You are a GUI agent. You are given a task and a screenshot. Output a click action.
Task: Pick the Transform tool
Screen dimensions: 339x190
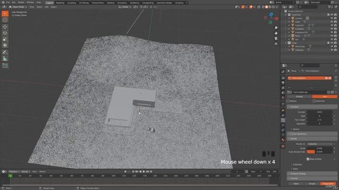coord(5,45)
